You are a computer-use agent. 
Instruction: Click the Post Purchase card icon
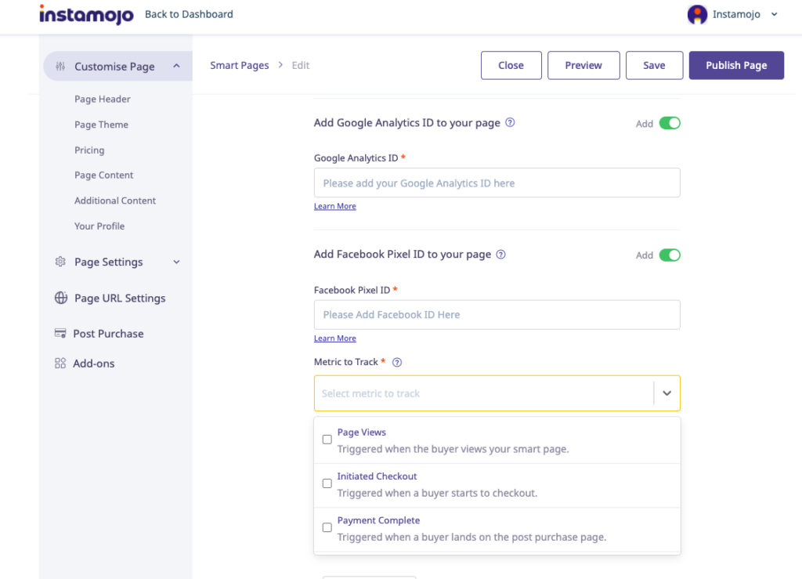[x=60, y=334]
